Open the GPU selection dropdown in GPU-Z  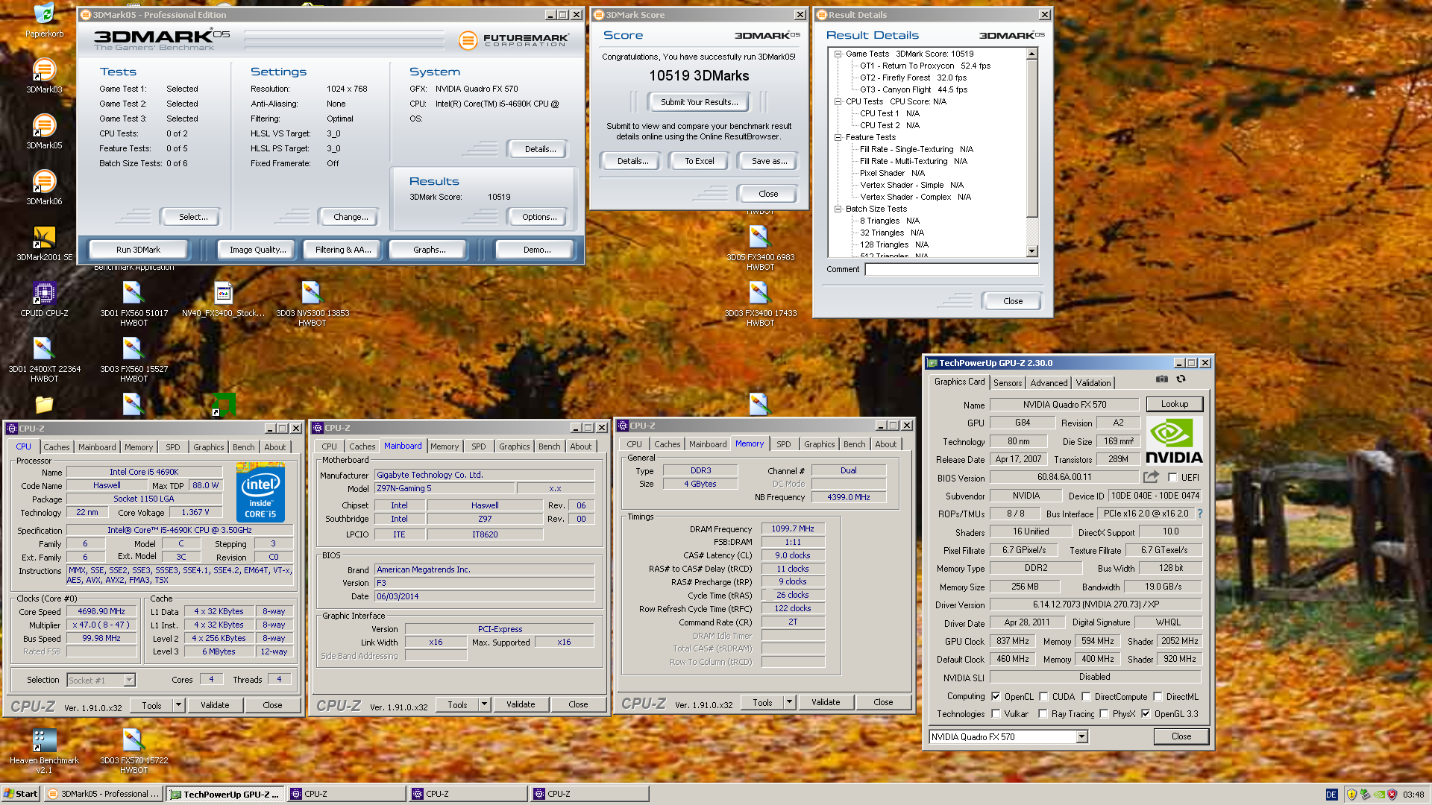pyautogui.click(x=1081, y=737)
